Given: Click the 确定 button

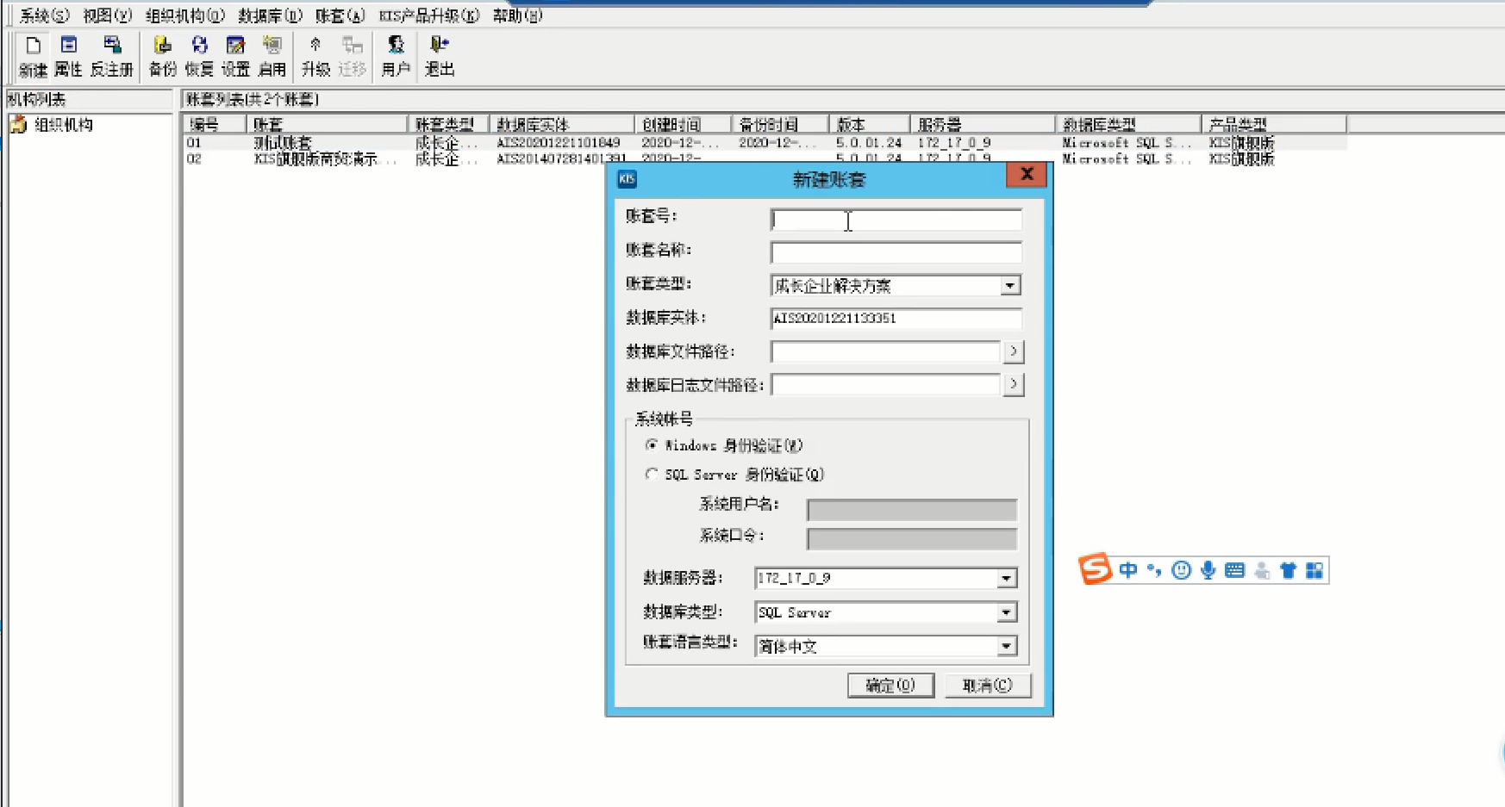Looking at the screenshot, I should coord(890,686).
